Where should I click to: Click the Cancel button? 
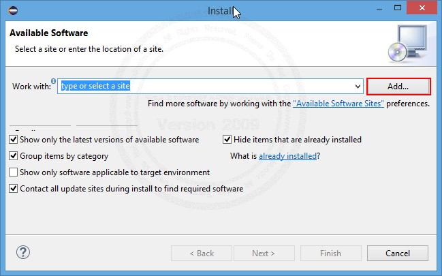(398, 253)
